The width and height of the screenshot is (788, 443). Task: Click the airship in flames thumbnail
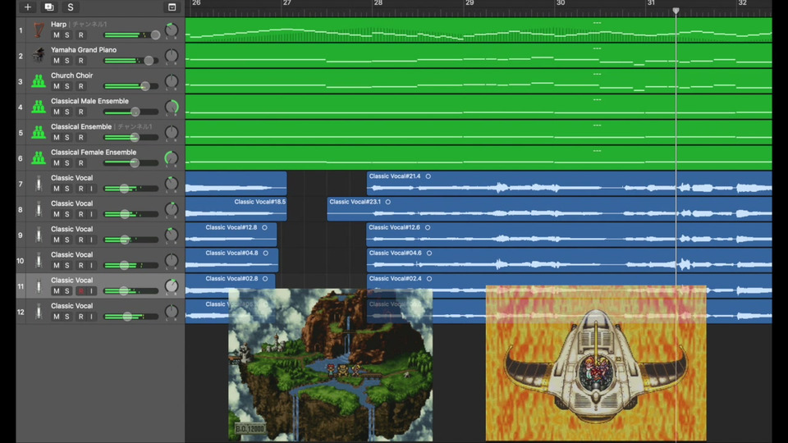click(x=596, y=363)
